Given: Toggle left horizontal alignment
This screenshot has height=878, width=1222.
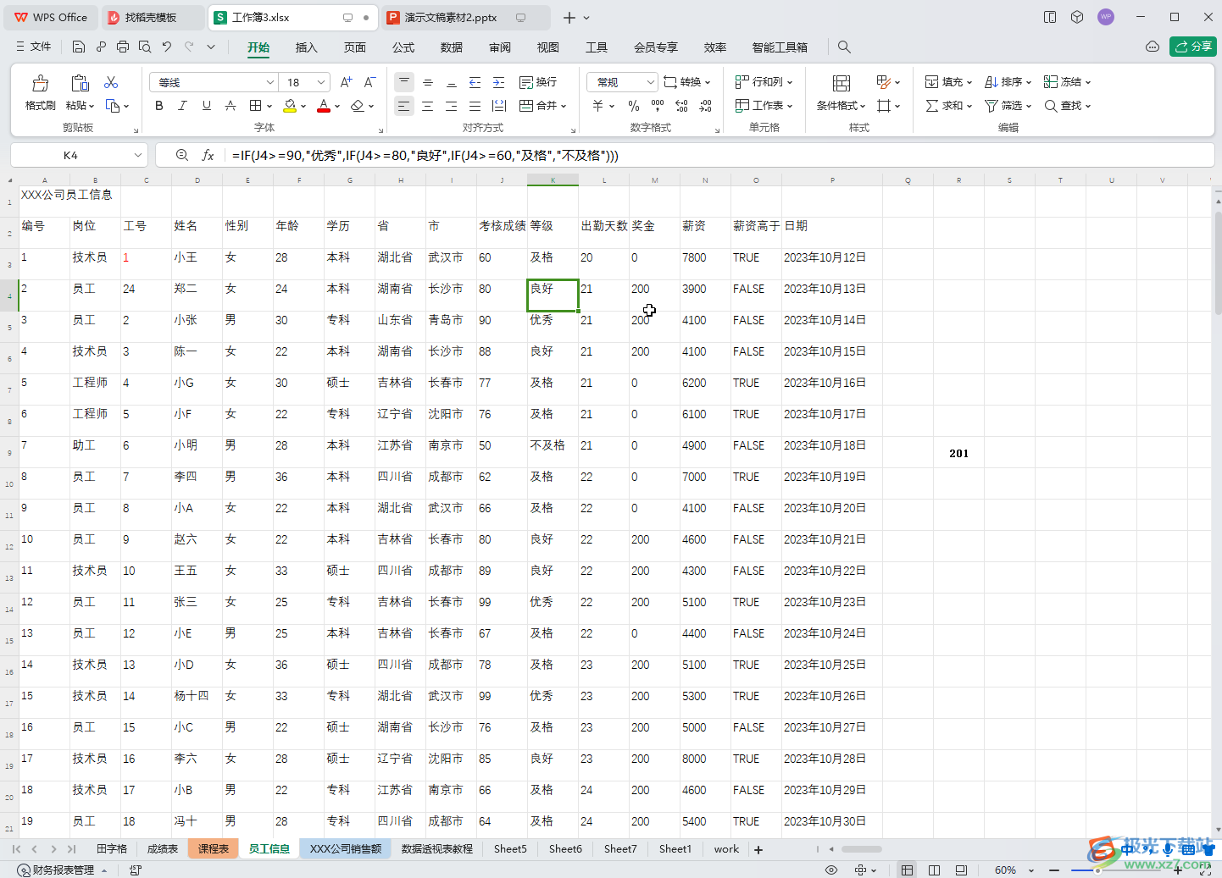Looking at the screenshot, I should [404, 106].
